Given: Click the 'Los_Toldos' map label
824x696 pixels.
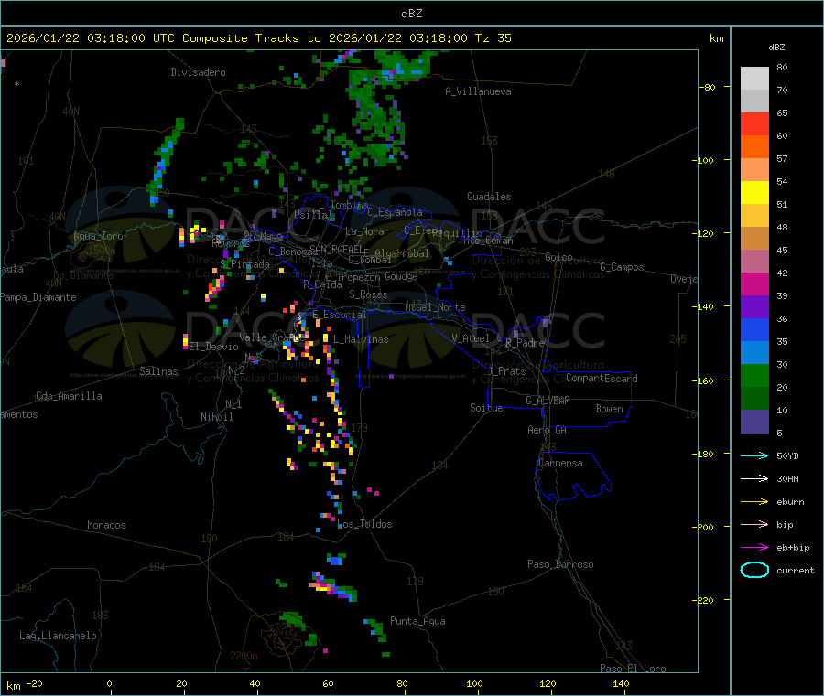Looking at the screenshot, I should tap(365, 524).
